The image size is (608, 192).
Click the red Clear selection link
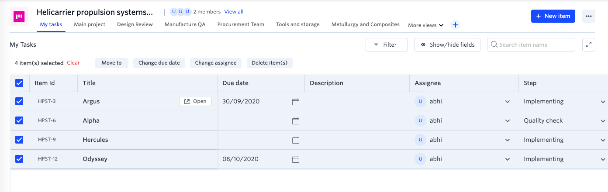pos(73,63)
